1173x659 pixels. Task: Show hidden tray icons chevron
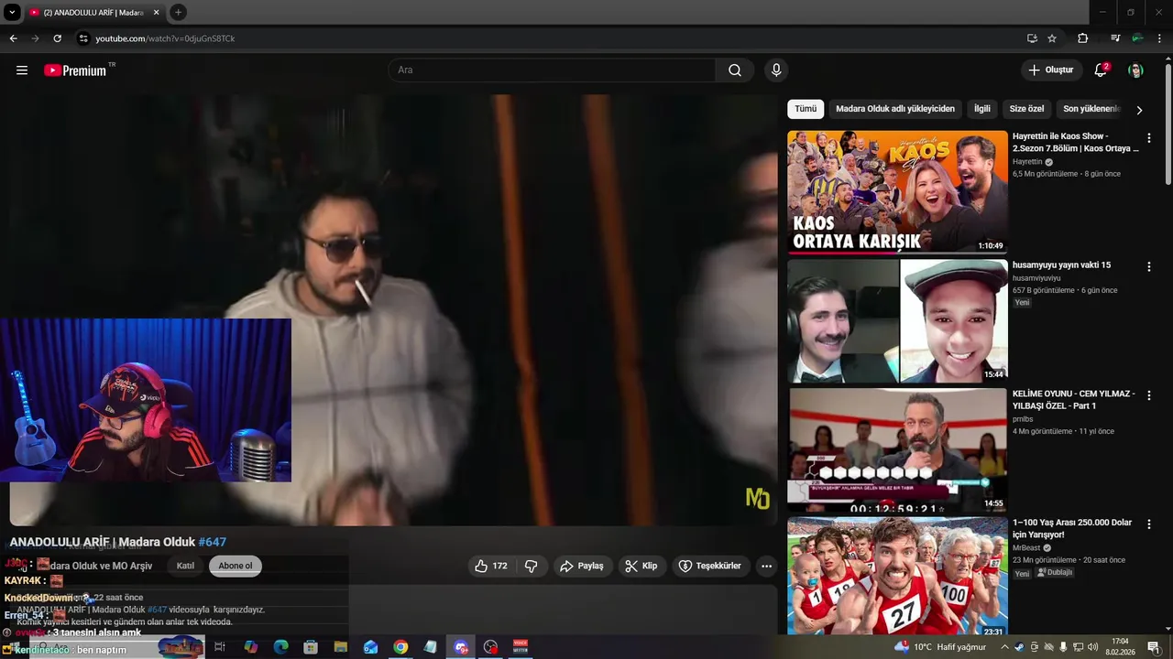click(1004, 647)
